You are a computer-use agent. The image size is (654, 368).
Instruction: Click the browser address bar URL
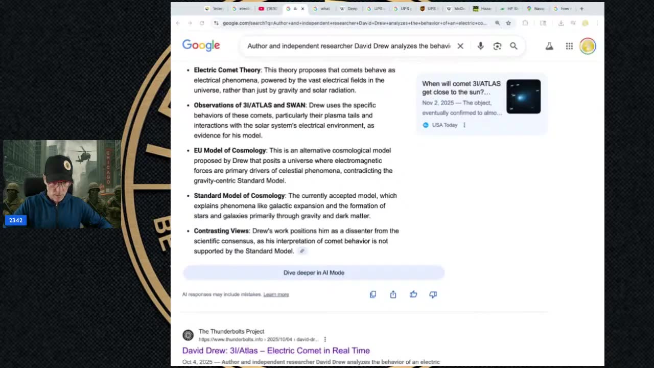coord(355,23)
